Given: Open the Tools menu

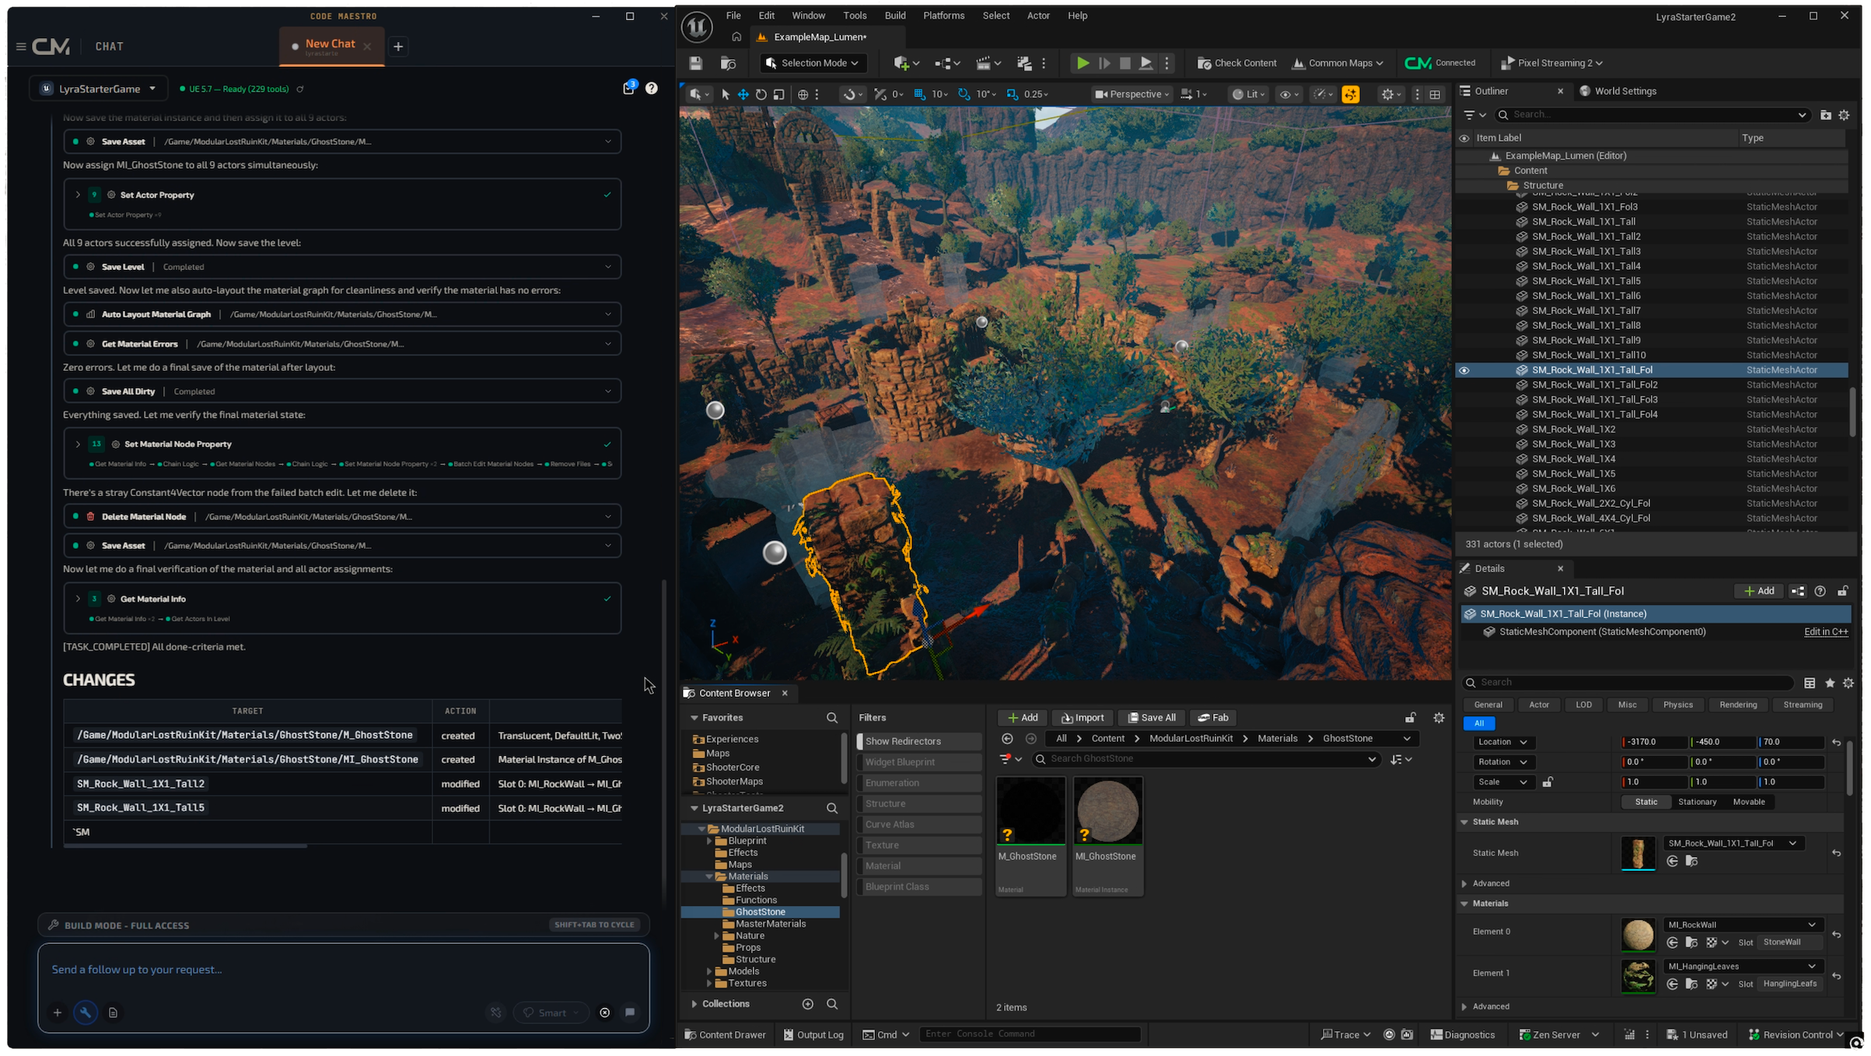Looking at the screenshot, I should click(x=855, y=16).
